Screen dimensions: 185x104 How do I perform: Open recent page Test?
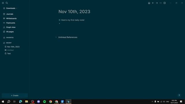9,53
